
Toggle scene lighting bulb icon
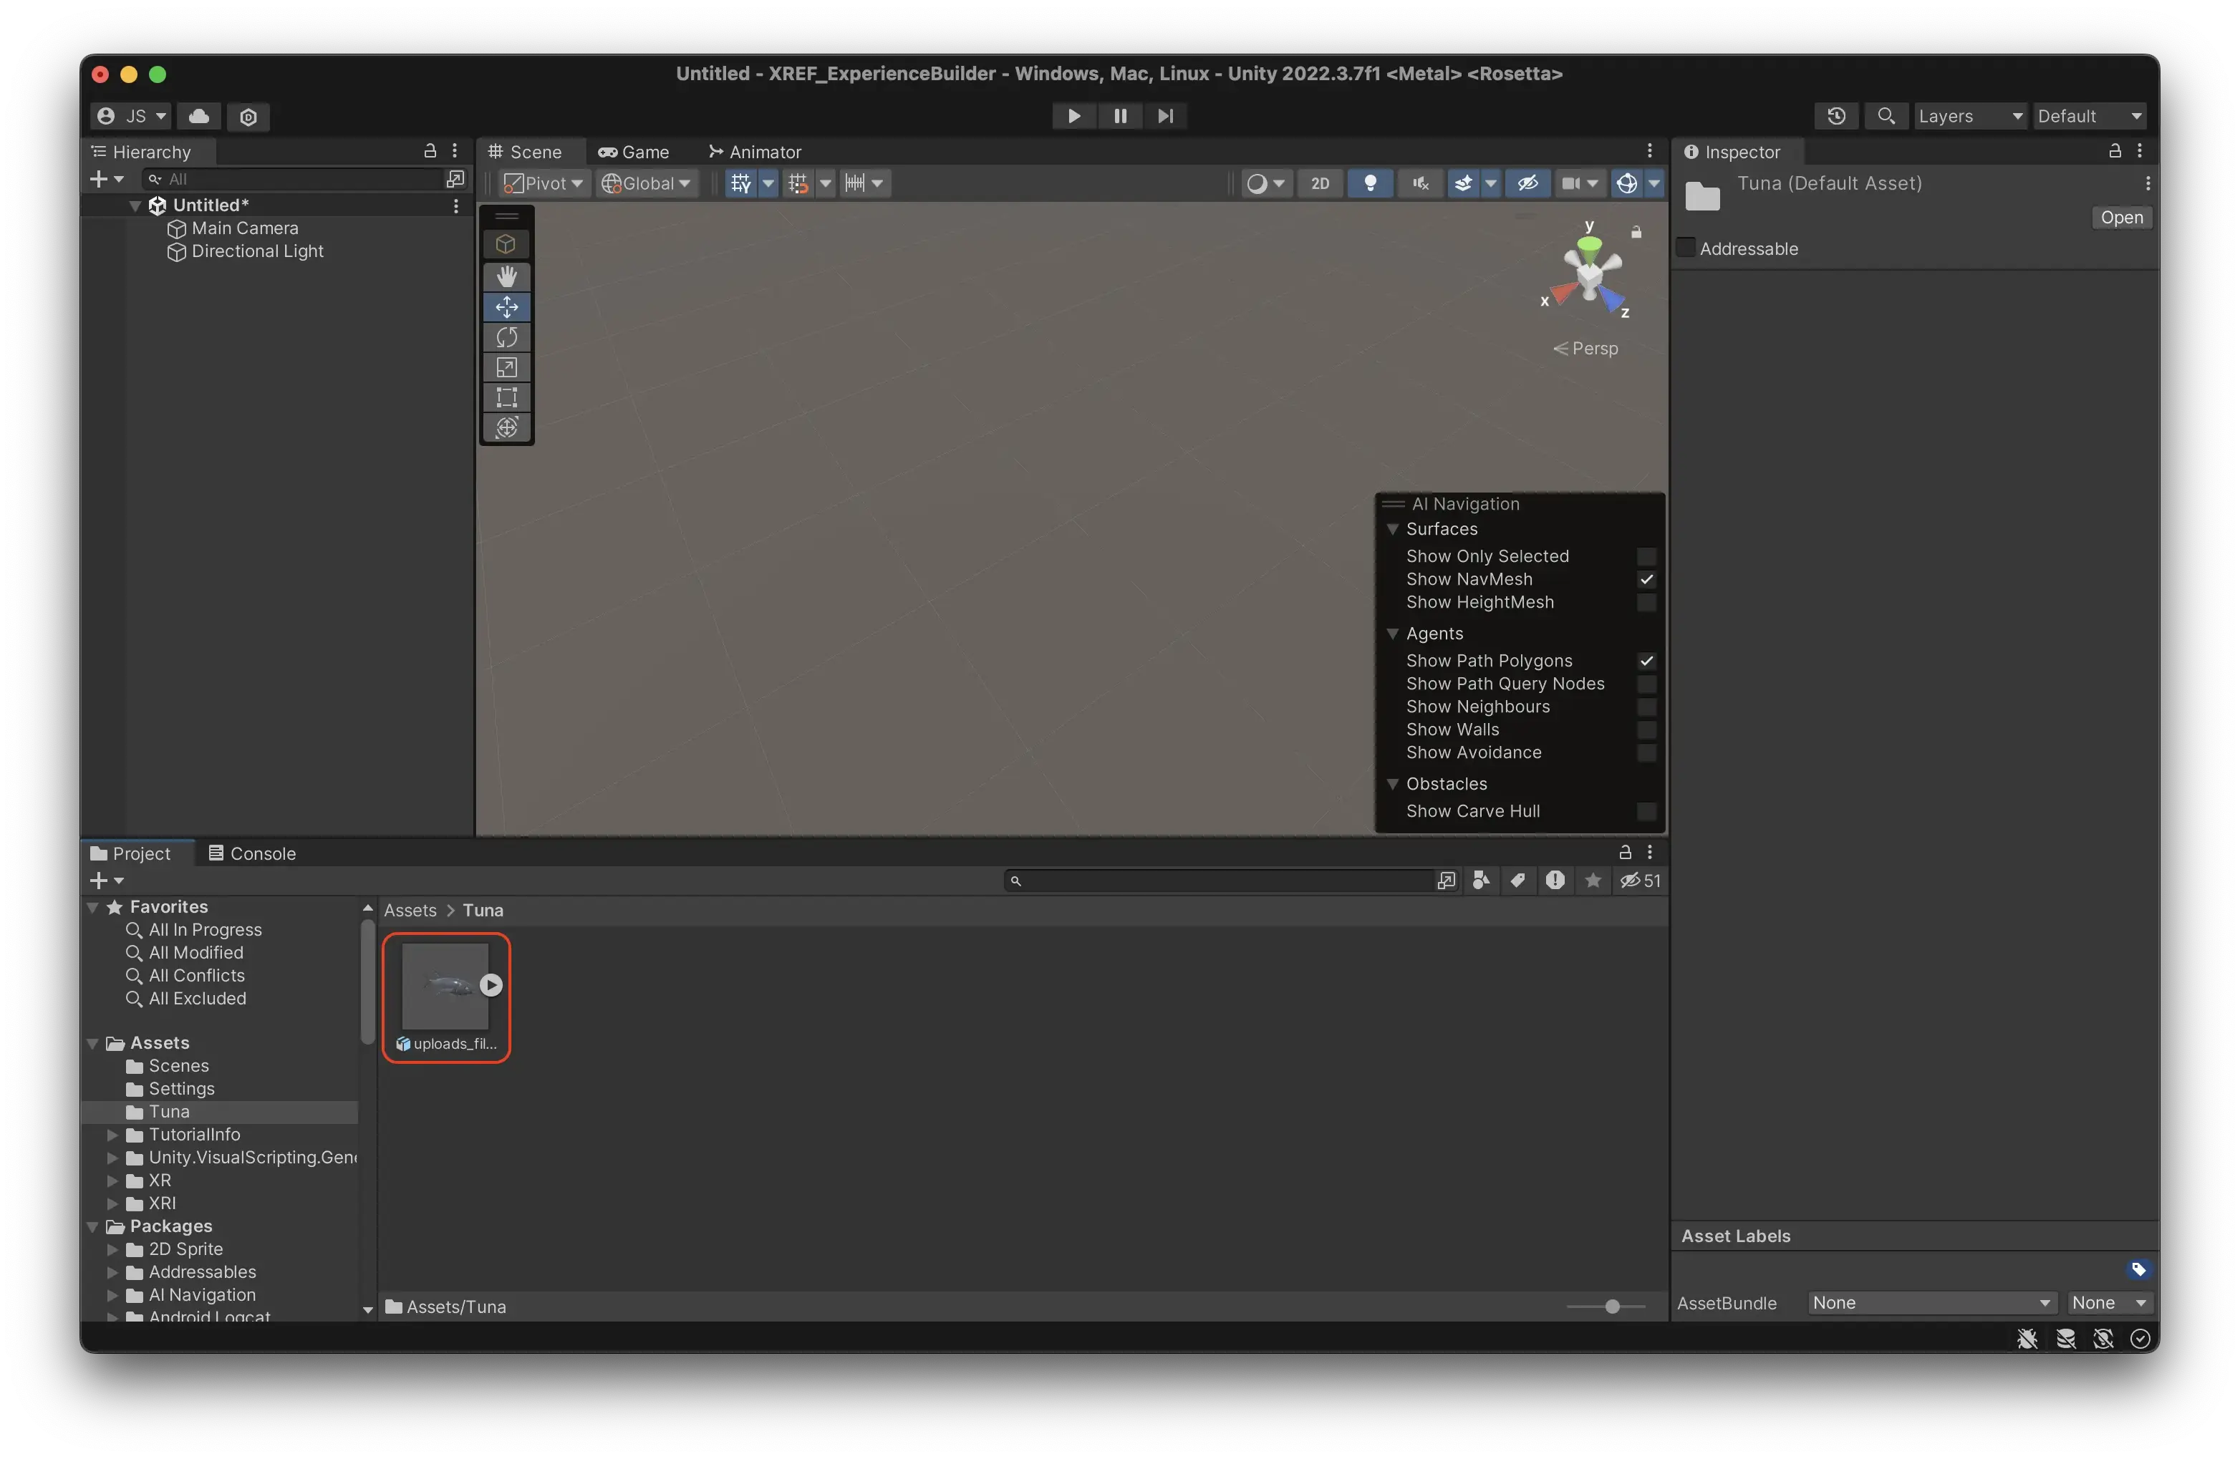pos(1369,183)
